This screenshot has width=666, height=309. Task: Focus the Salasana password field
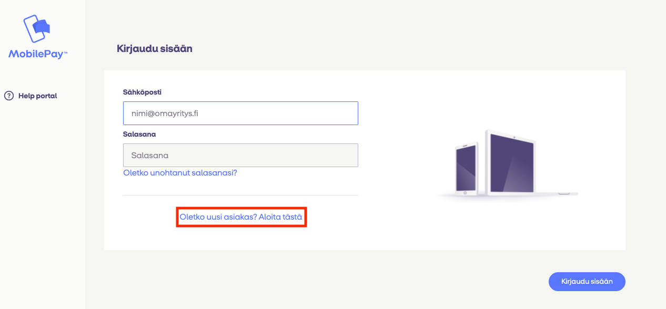[240, 156]
